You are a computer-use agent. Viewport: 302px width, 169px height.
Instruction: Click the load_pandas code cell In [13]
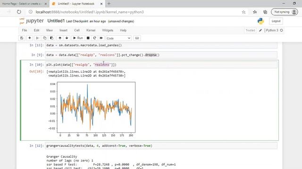pyautogui.click(x=161, y=45)
